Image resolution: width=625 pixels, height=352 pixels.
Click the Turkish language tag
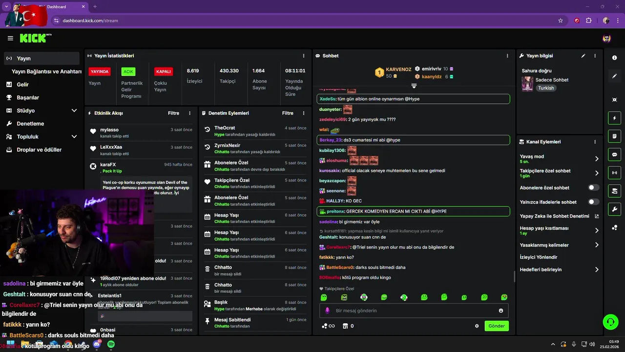click(x=546, y=88)
